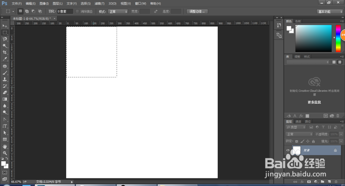
Task: Toggle Background layer visibility eye
Action: point(288,150)
